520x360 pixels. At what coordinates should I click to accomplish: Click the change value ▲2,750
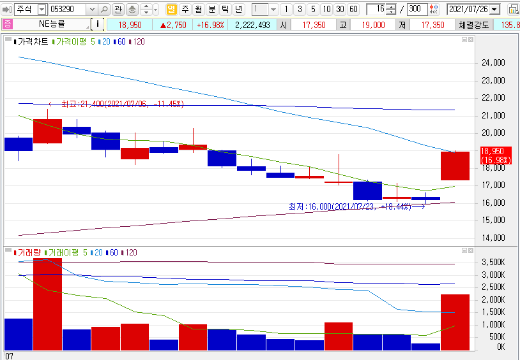click(x=172, y=25)
